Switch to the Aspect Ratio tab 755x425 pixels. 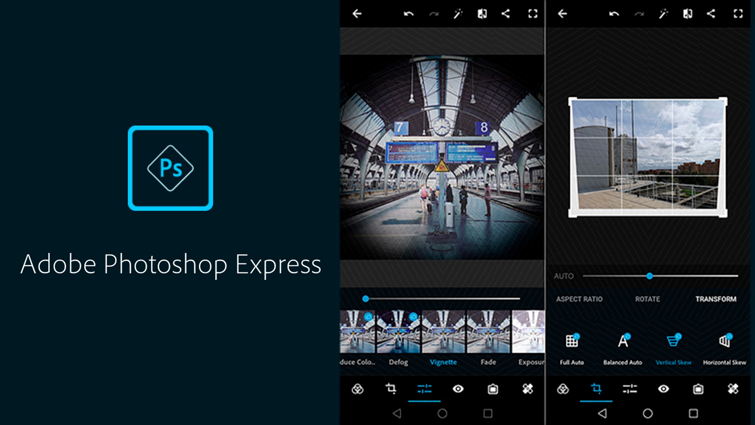[579, 299]
